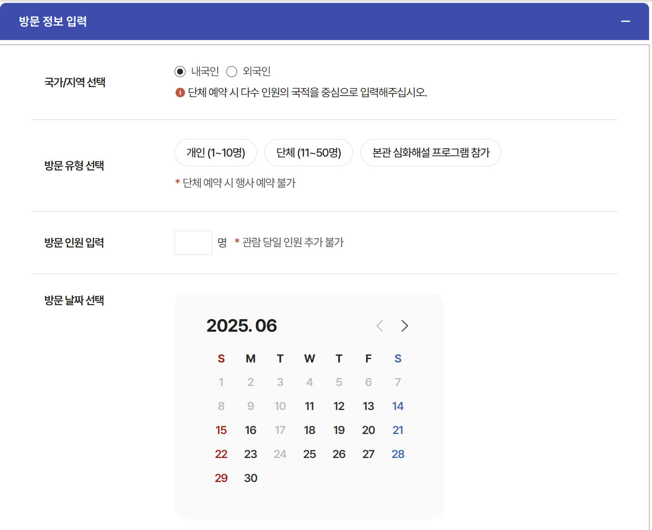Viewport: 652px width, 530px height.
Task: Click the 2025.06 calendar header
Action: click(x=242, y=325)
